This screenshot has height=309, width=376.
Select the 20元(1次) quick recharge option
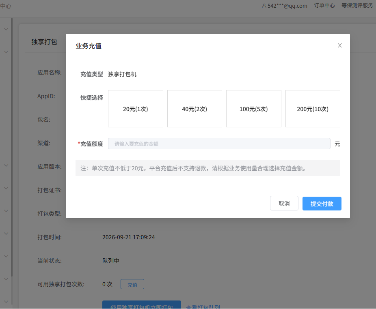point(136,109)
